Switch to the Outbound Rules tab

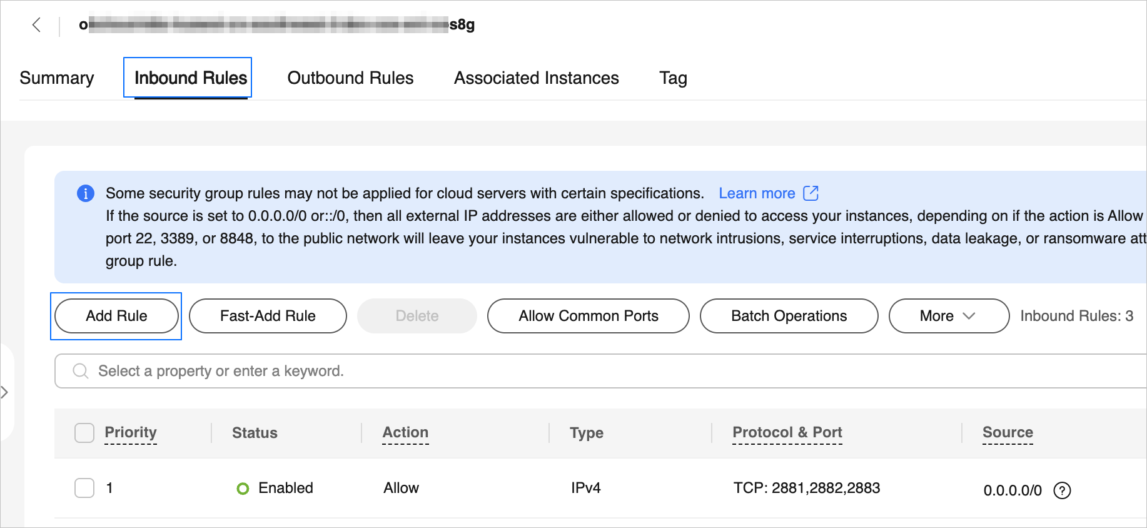(x=350, y=78)
